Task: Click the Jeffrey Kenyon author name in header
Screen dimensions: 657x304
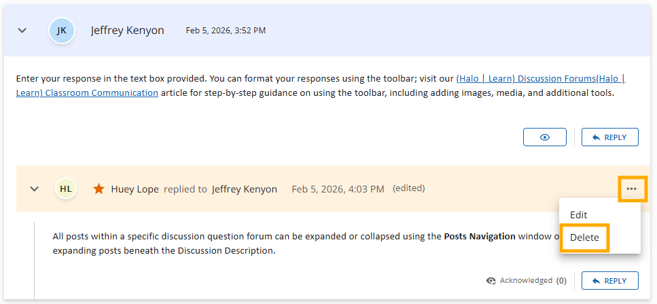Action: [127, 31]
